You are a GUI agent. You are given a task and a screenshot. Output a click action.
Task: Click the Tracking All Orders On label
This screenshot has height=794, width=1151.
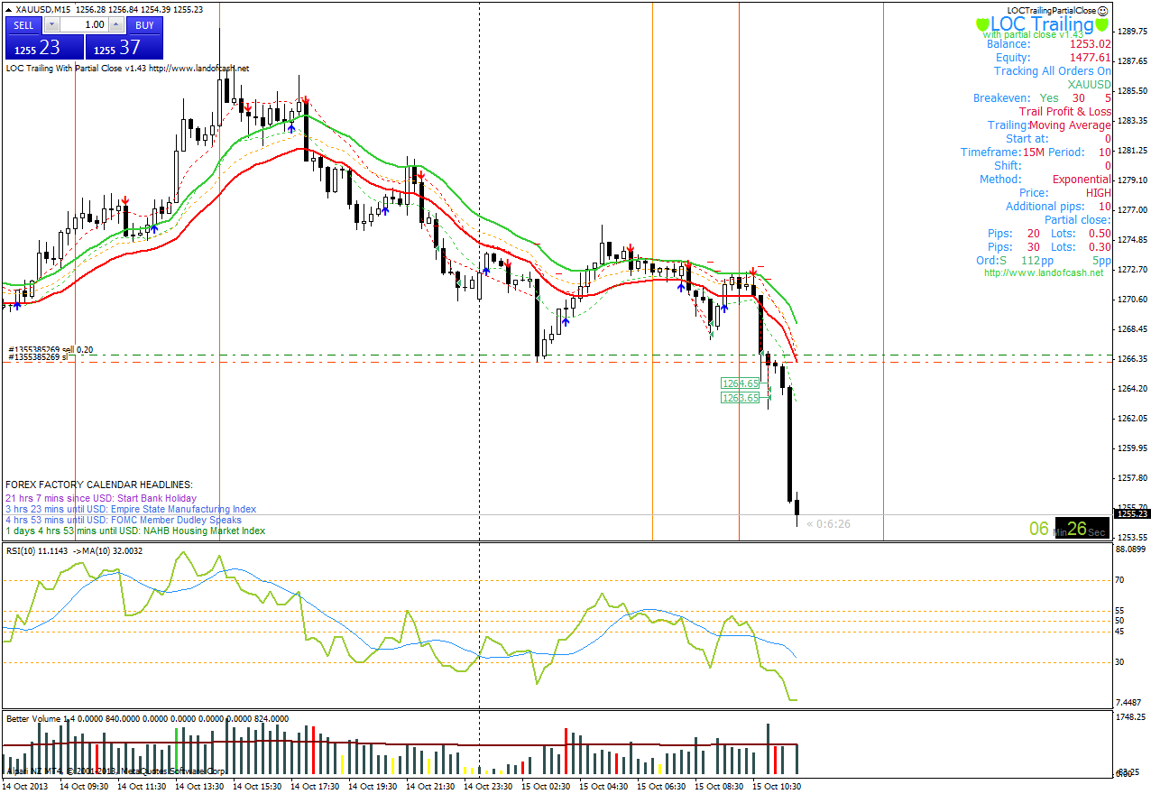(1053, 70)
